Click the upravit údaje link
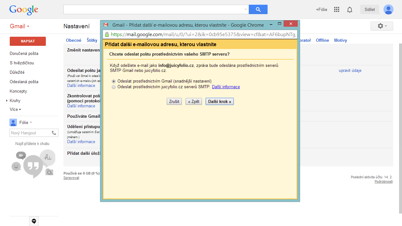This screenshot has height=226, width=402. (350, 71)
